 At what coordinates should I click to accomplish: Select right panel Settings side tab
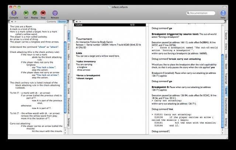[x=226, y=122]
